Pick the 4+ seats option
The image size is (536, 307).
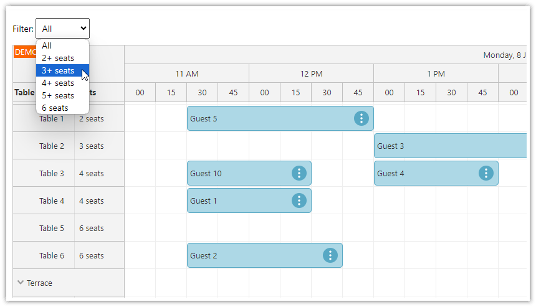point(58,83)
